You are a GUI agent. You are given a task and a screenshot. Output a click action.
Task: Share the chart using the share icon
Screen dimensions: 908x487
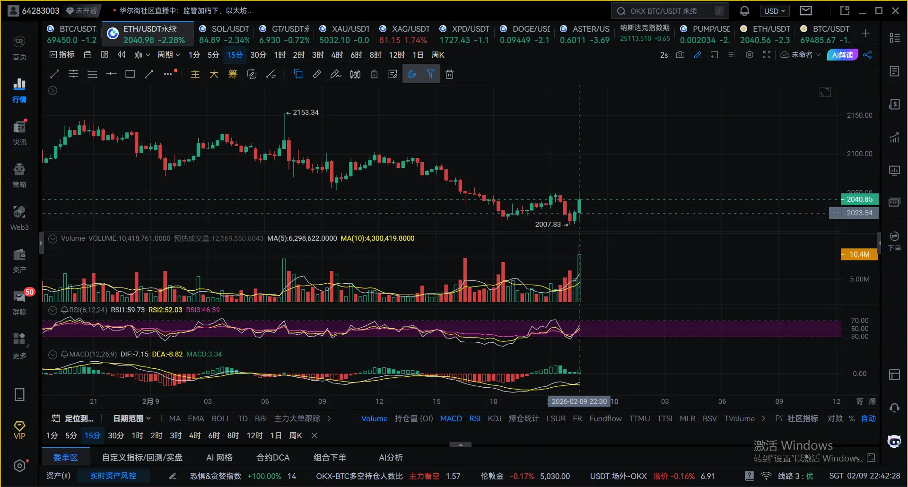pos(867,55)
